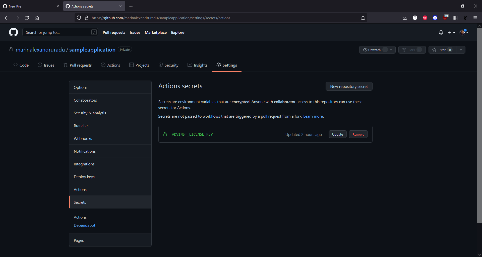
Task: Open the repository Actions tab
Action: click(110, 65)
